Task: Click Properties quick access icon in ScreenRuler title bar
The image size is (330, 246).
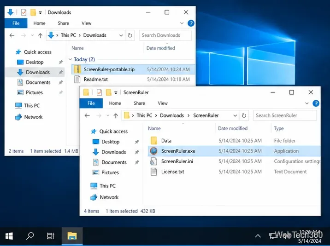Action: 99,92
